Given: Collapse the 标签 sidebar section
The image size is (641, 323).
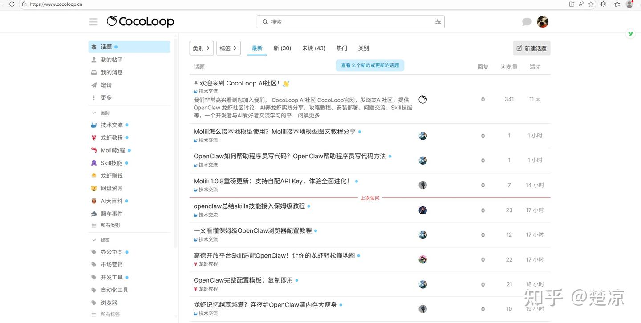Looking at the screenshot, I should tap(101, 240).
